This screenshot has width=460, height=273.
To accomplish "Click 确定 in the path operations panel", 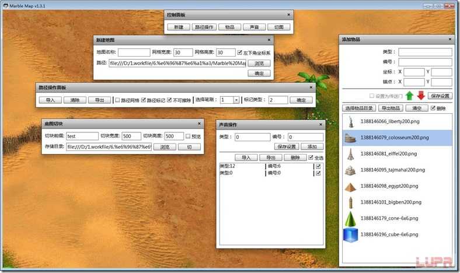I will click(301, 100).
